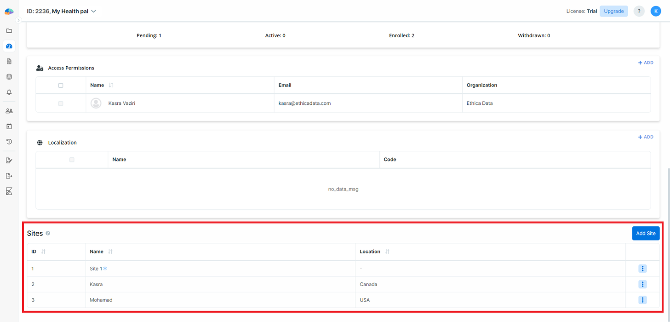The image size is (670, 322).
Task: Select the folder icon in the left sidebar
Action: (9, 30)
